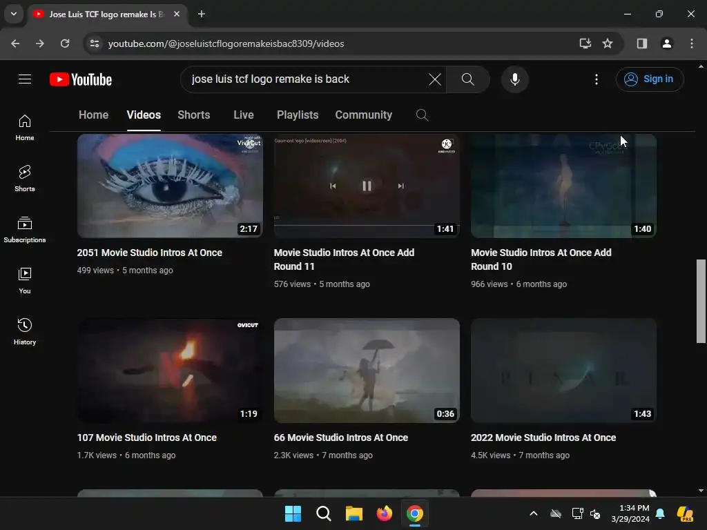Click the page vertical scrollbar thumb
The height and width of the screenshot is (530, 707).
click(701, 301)
